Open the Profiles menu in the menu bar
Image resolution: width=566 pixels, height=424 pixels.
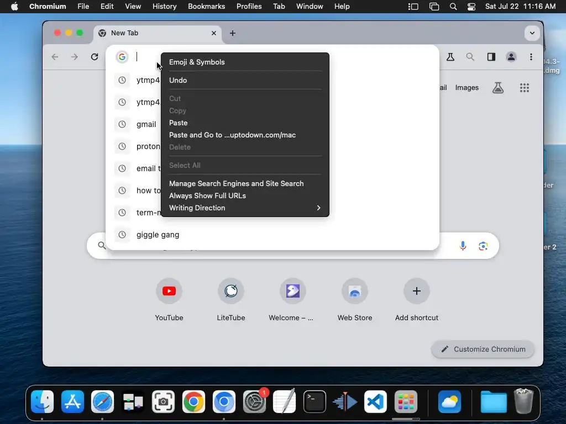(249, 7)
